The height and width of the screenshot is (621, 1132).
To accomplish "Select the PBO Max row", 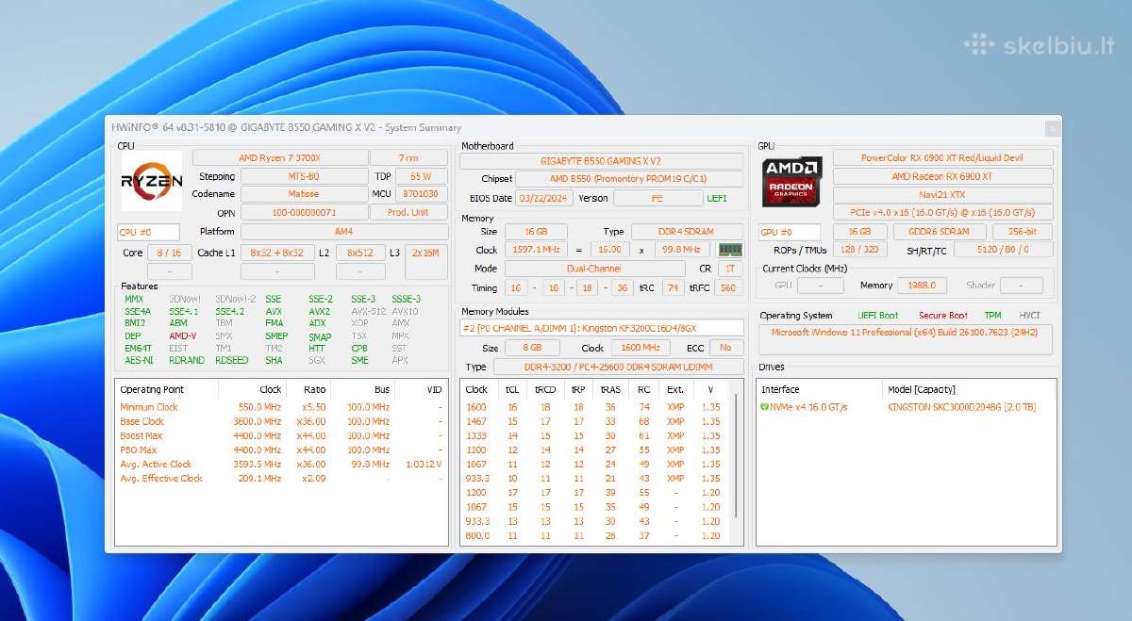I will click(x=281, y=449).
